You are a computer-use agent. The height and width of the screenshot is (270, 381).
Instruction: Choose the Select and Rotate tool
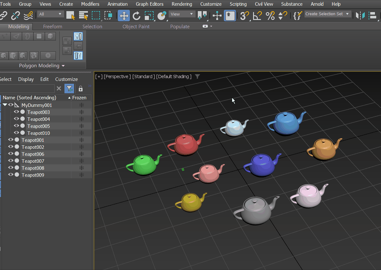(x=137, y=16)
